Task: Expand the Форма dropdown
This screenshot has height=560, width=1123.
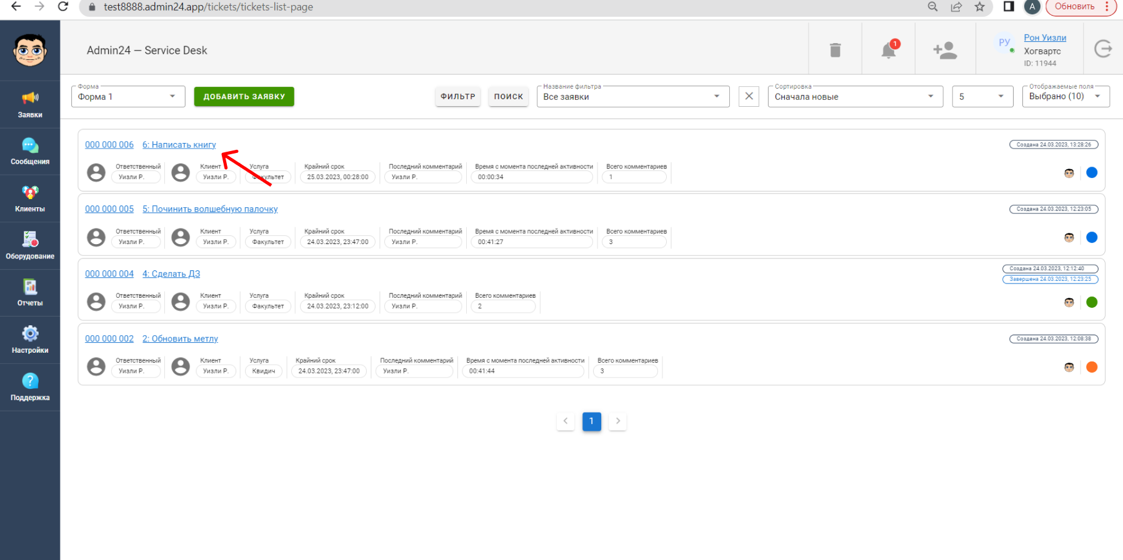Action: [128, 96]
